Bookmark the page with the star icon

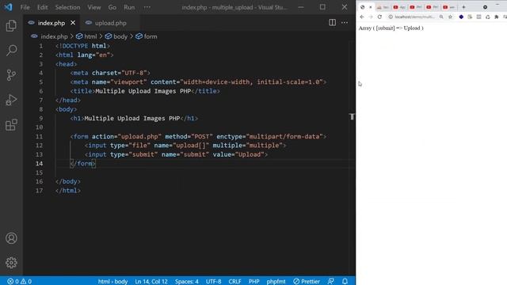tap(451, 17)
